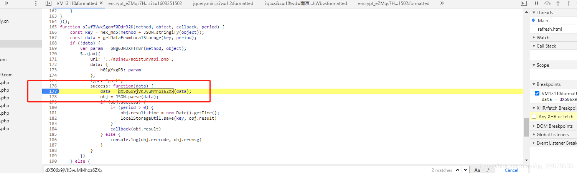This screenshot has height=173, width=577.
Task: Open encrypt_eZMqs7H...s?t=1603351502 tab
Action: click(x=145, y=3)
